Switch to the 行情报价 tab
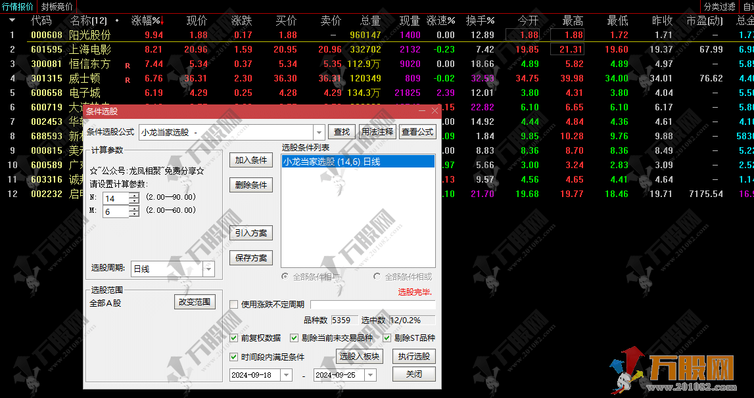This screenshot has width=754, height=398. [18, 7]
